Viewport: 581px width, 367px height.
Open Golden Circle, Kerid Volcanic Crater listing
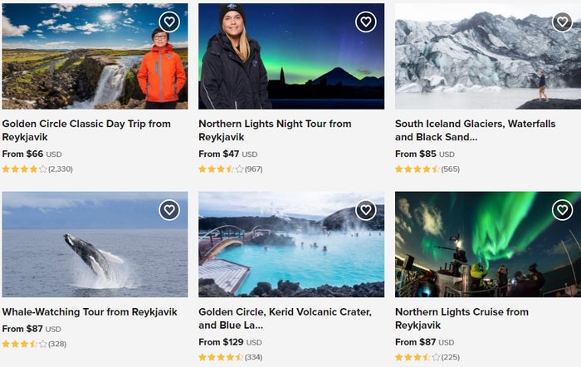point(285,319)
